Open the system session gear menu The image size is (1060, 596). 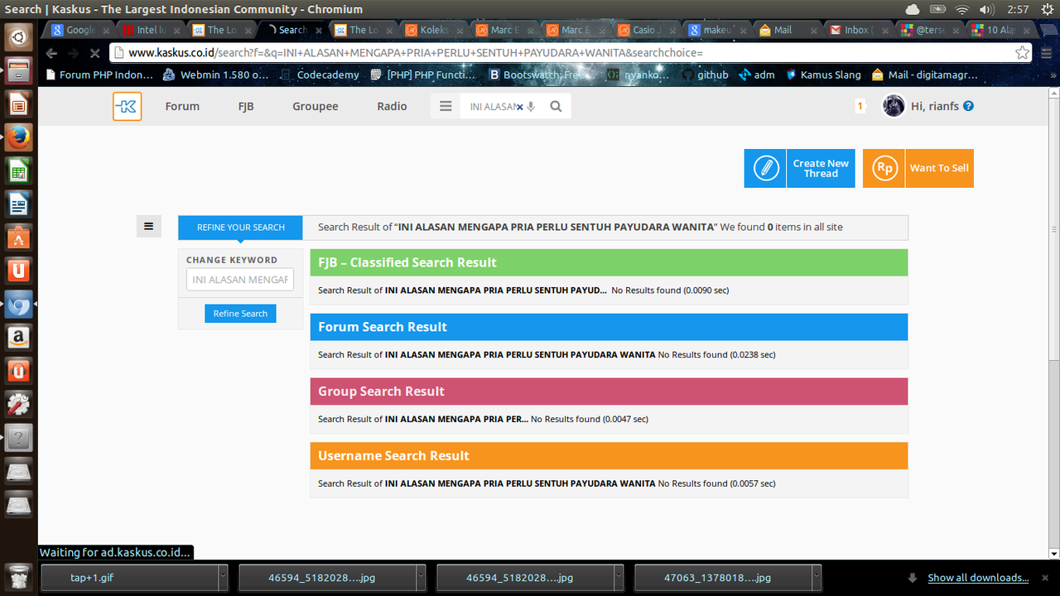click(1048, 9)
